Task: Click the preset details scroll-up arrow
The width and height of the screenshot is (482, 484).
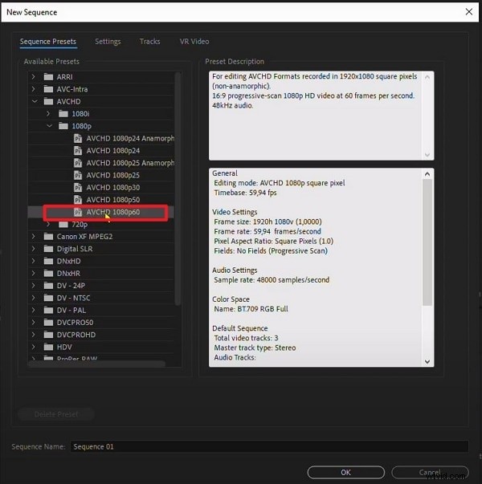Action: [427, 174]
